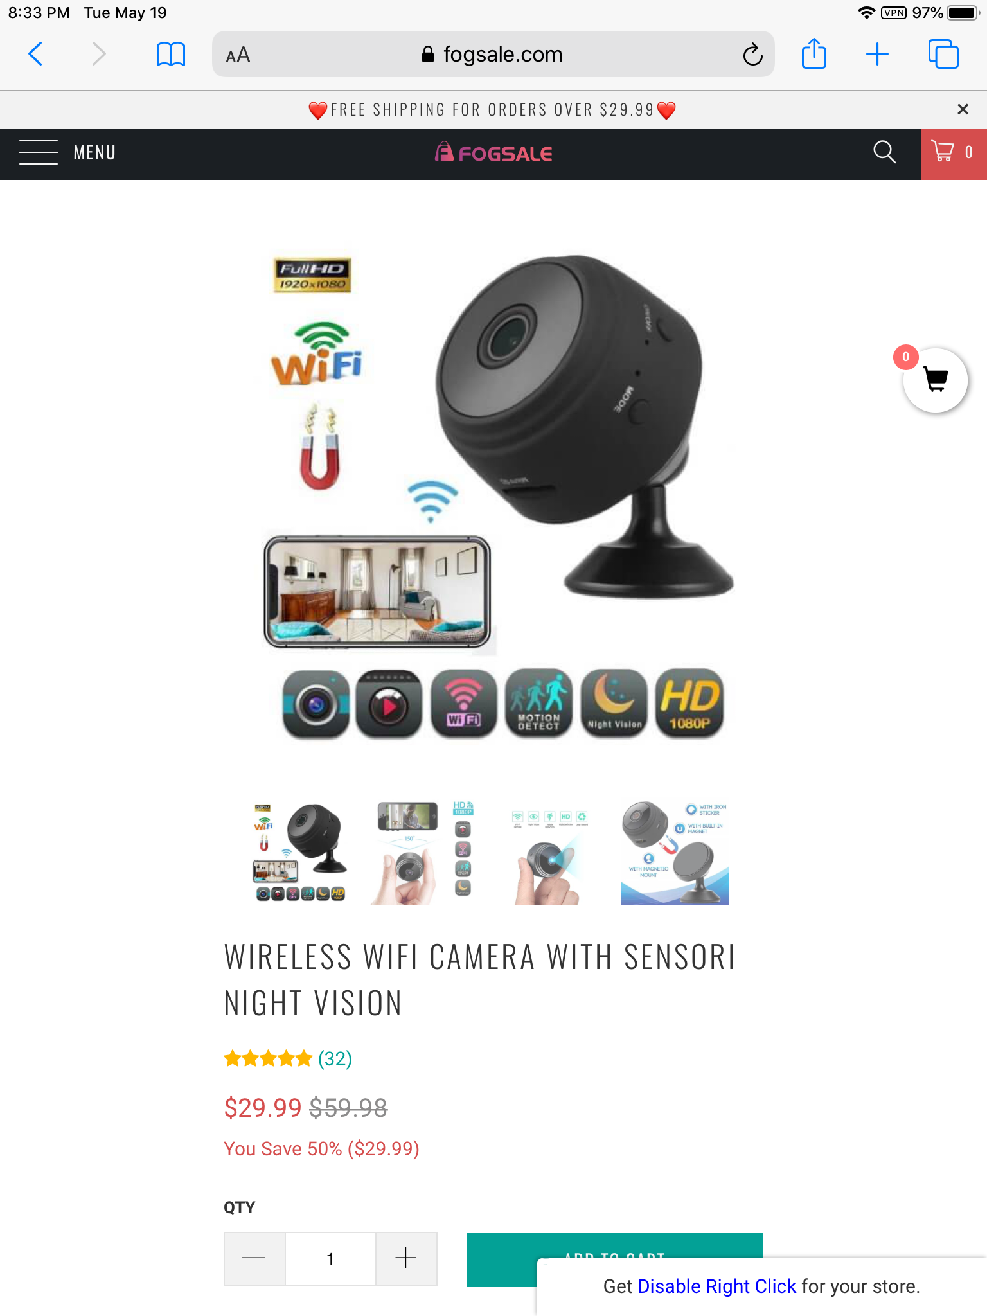The height and width of the screenshot is (1316, 987).
Task: Open the site search magnifier icon
Action: click(x=884, y=152)
